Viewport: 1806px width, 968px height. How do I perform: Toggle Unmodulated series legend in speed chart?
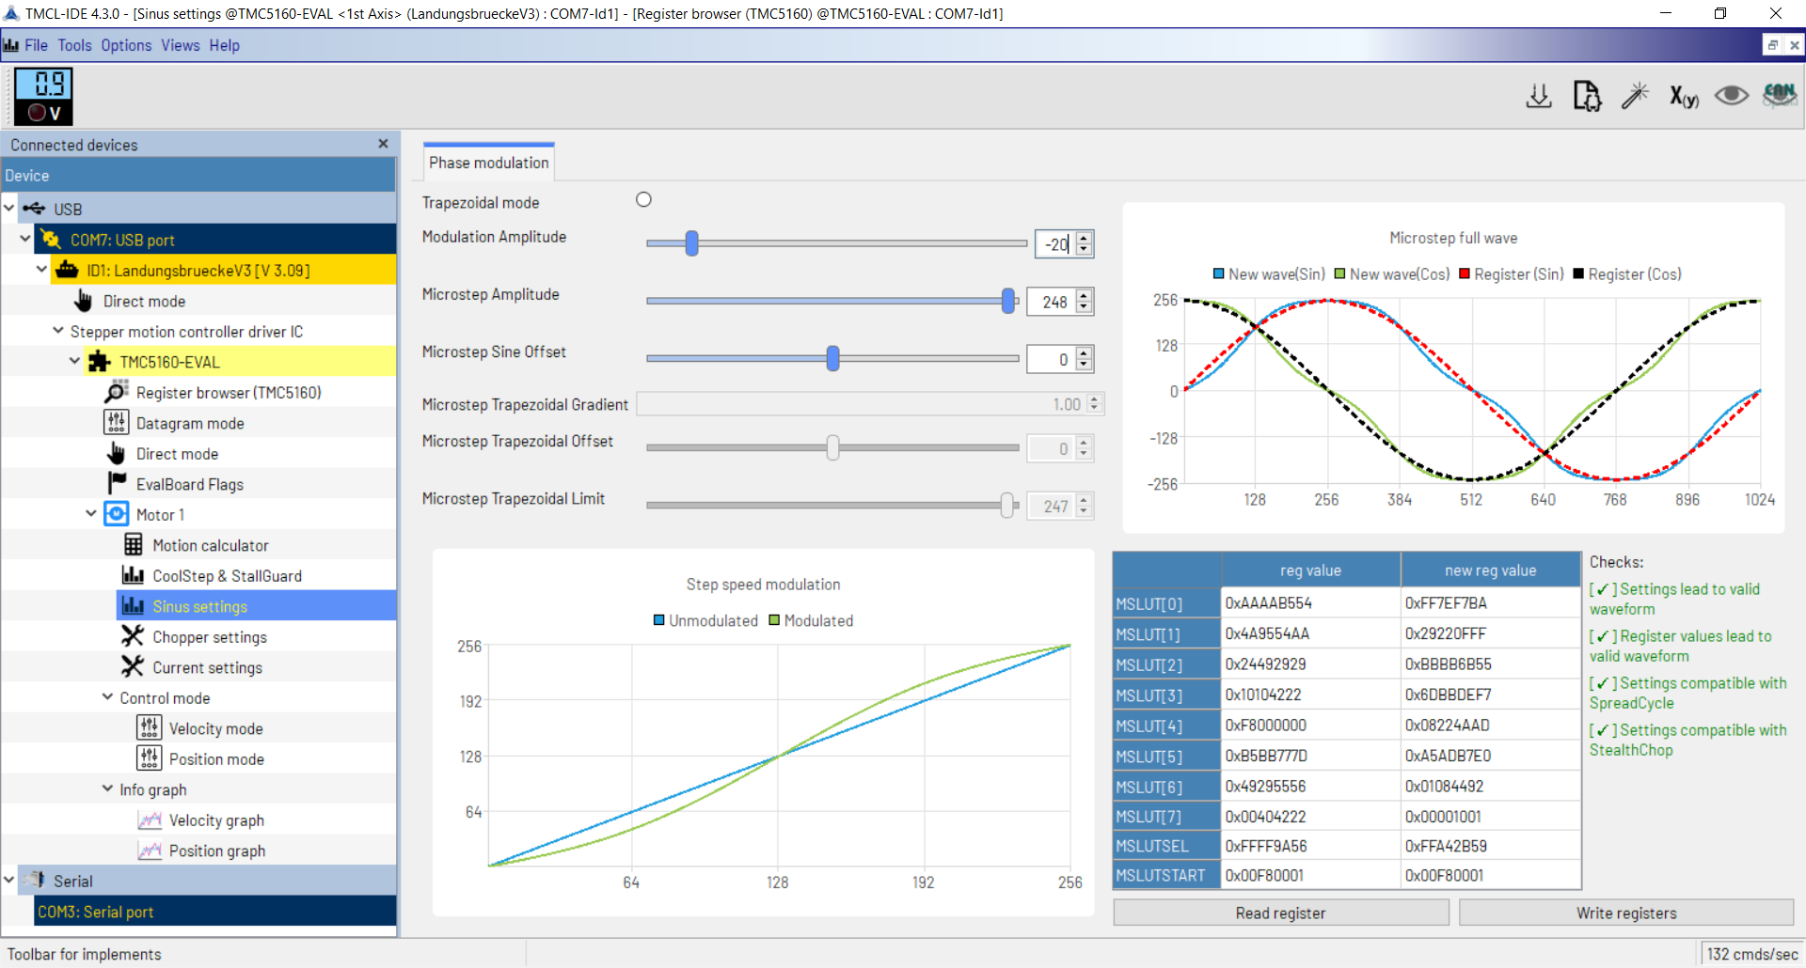coord(705,621)
